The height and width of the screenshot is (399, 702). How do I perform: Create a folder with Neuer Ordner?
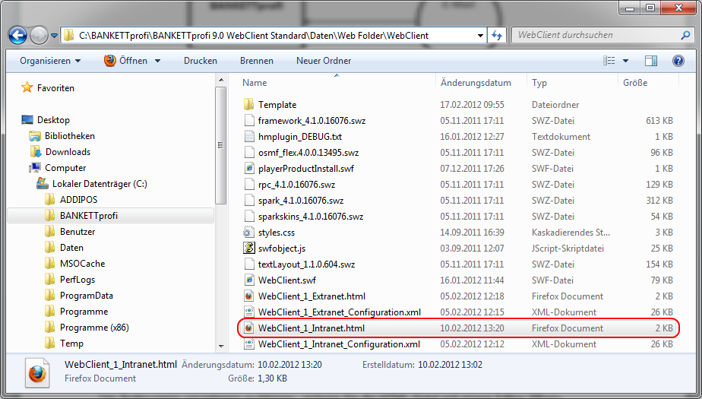[x=324, y=61]
